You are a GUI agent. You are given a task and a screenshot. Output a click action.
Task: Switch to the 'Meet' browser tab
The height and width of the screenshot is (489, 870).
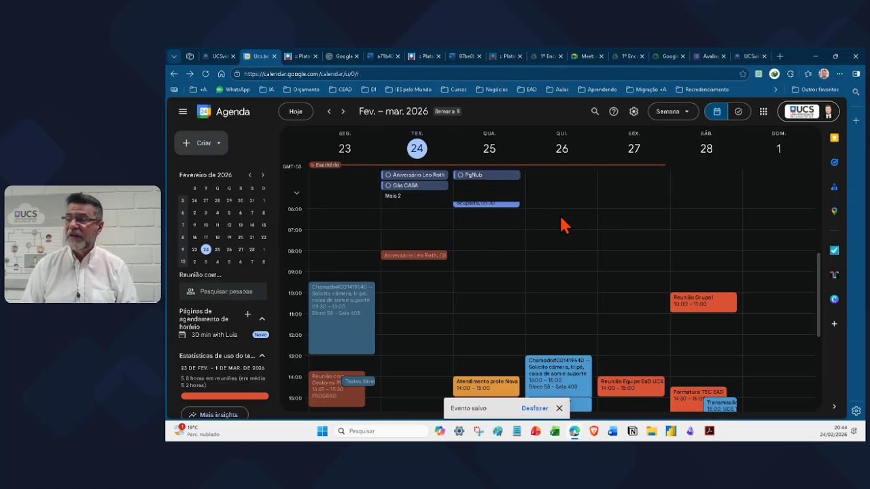click(x=587, y=56)
